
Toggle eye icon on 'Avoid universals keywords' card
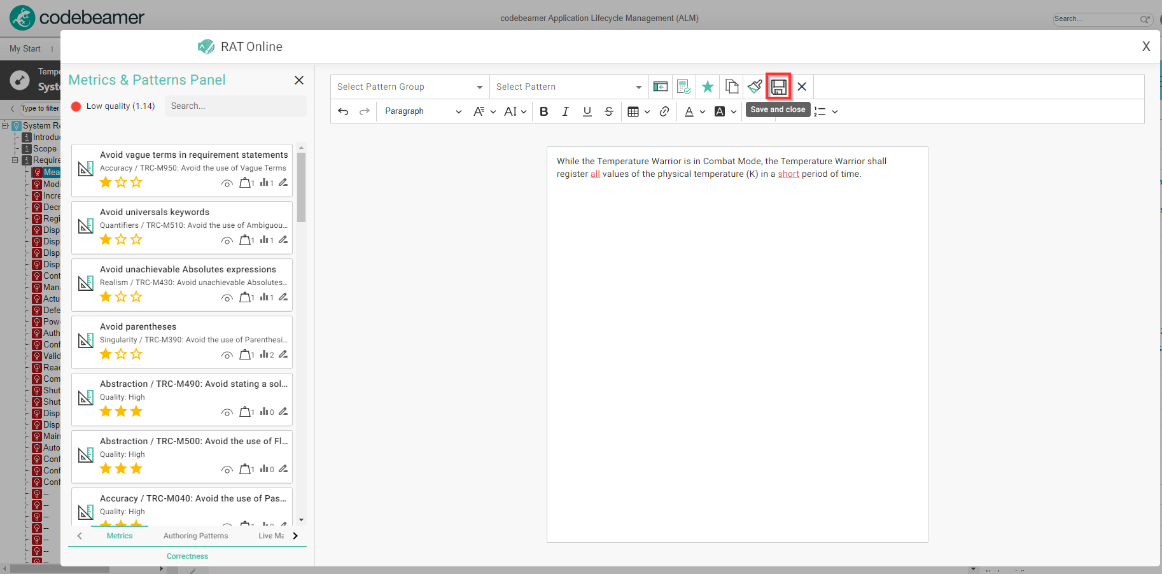pyautogui.click(x=227, y=241)
